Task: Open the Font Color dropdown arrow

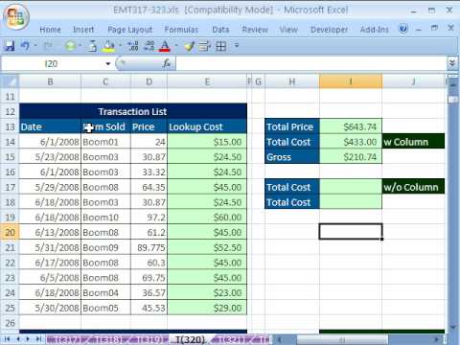Action: (x=176, y=46)
